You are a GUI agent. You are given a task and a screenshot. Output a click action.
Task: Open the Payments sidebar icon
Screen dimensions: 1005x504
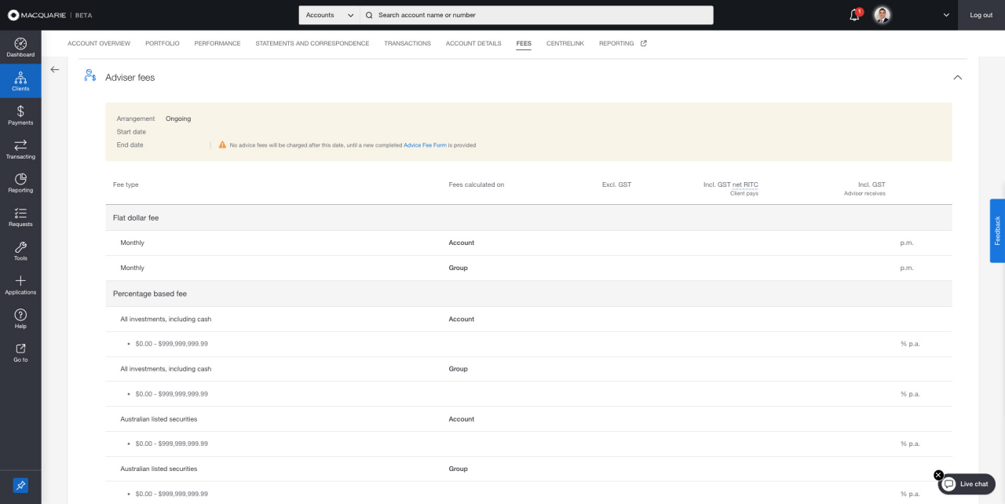point(20,115)
